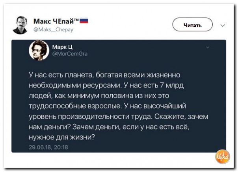This screenshot has height=172, width=238.
Task: Expand the chevron beside Читать
Action: click(x=223, y=25)
